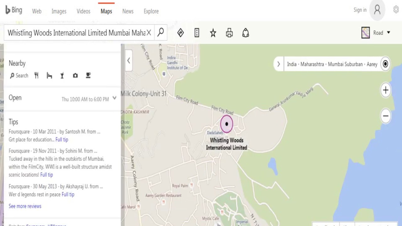Click the Thu 10:00 AM to 6:00 PM hours

85,99
